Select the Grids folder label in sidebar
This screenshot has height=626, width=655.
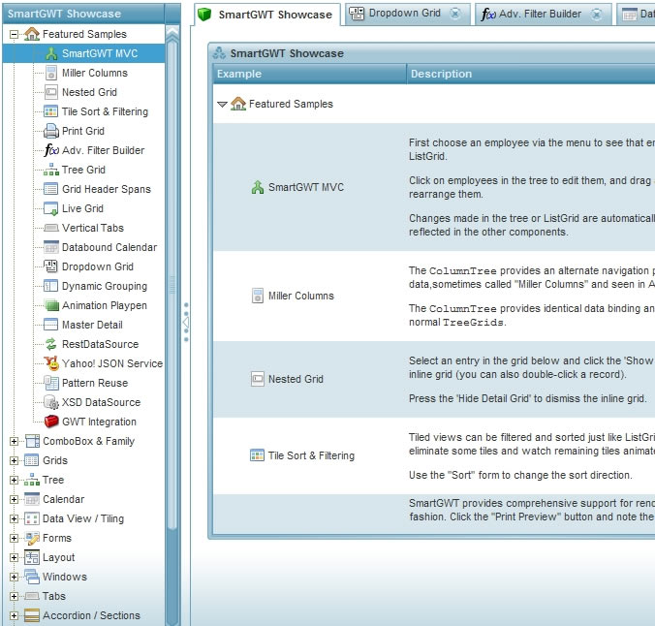55,460
